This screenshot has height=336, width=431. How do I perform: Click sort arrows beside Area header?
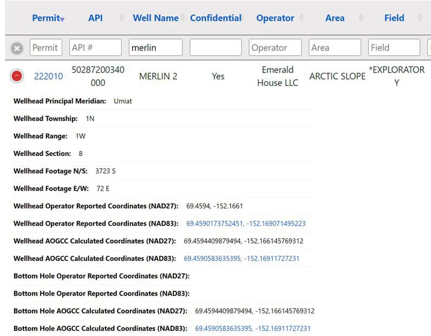click(x=361, y=18)
